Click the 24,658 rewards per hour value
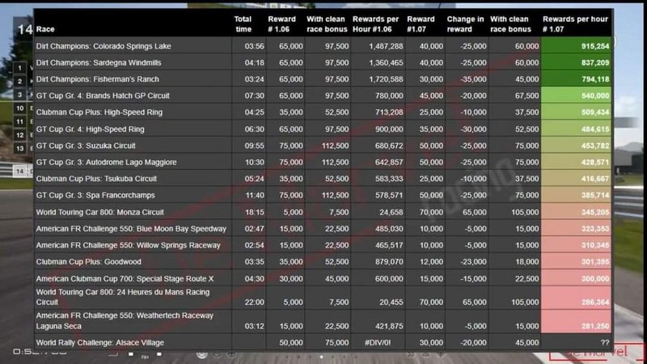The image size is (647, 364). click(x=391, y=212)
